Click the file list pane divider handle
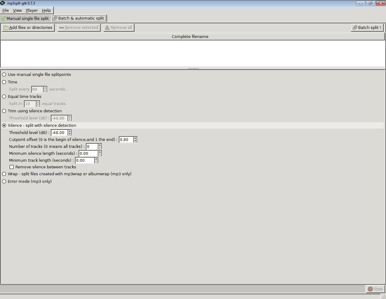386x299 pixels. pyautogui.click(x=193, y=69)
